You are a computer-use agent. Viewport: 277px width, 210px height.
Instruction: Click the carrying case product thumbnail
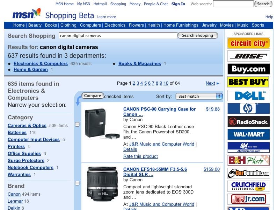point(102,124)
